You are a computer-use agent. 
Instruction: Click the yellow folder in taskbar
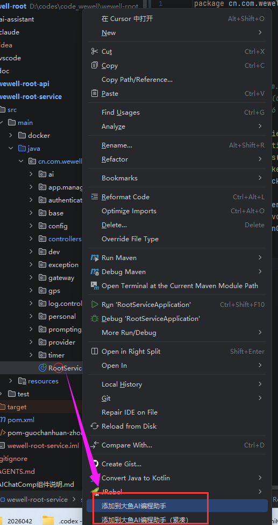coord(48,520)
